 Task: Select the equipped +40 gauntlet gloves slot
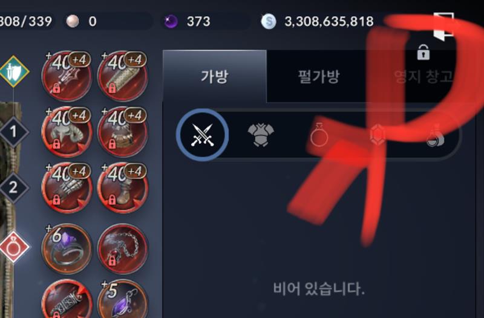67,187
